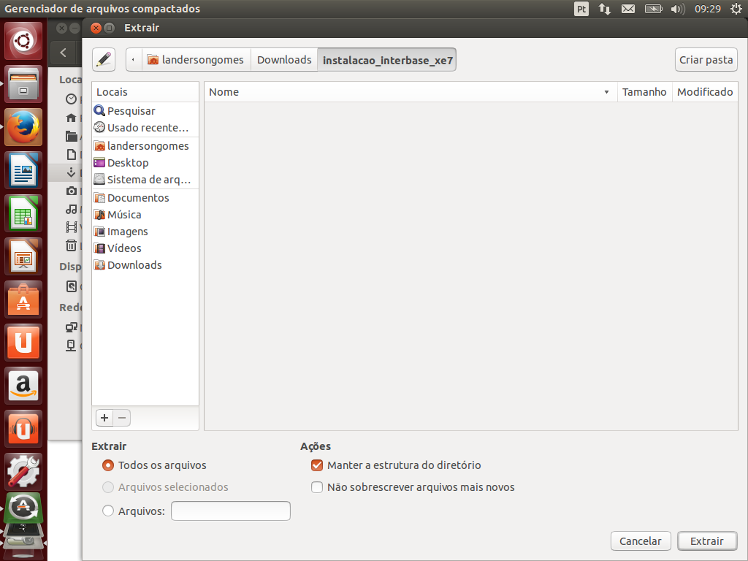Click the path bar left scroll arrow
748x561 pixels.
click(x=133, y=60)
